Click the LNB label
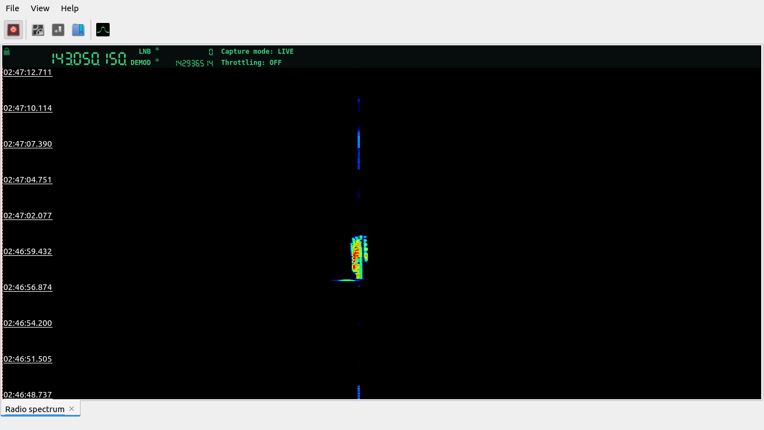Image resolution: width=764 pixels, height=430 pixels. 145,52
